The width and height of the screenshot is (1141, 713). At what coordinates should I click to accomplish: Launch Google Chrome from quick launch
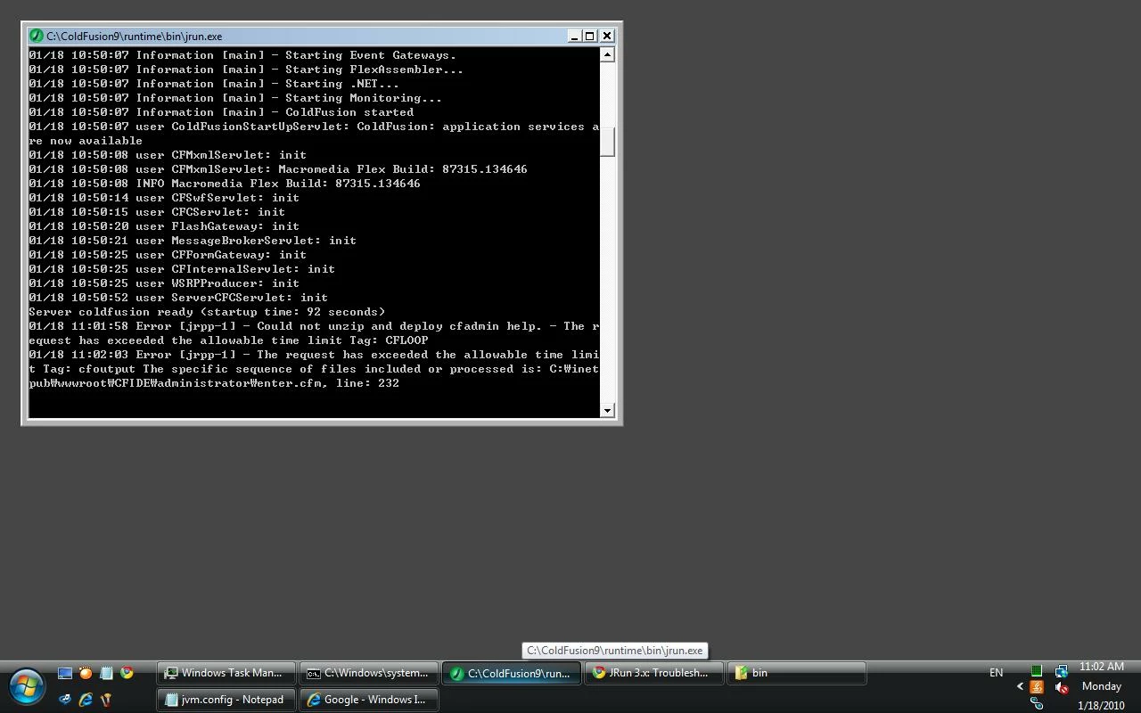pos(127,673)
